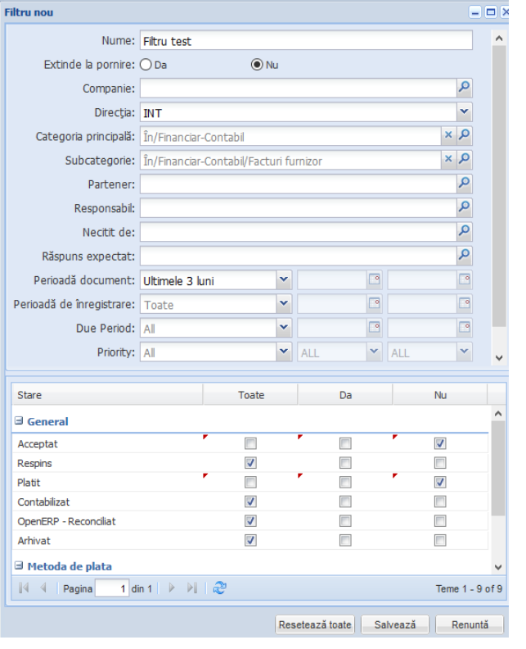
Task: Click the Resetează toate button
Action: [x=315, y=625]
